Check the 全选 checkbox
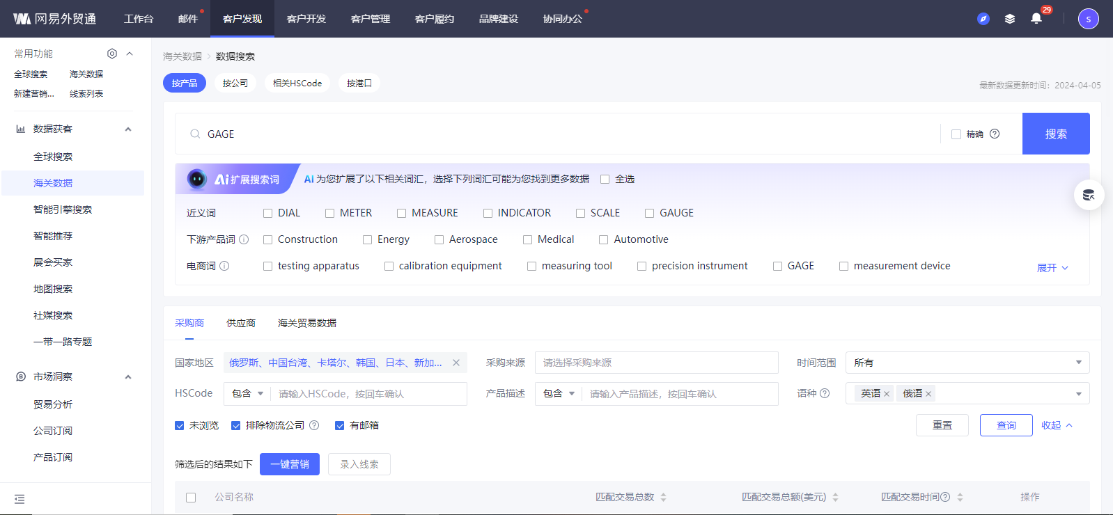1113x515 pixels. (605, 179)
